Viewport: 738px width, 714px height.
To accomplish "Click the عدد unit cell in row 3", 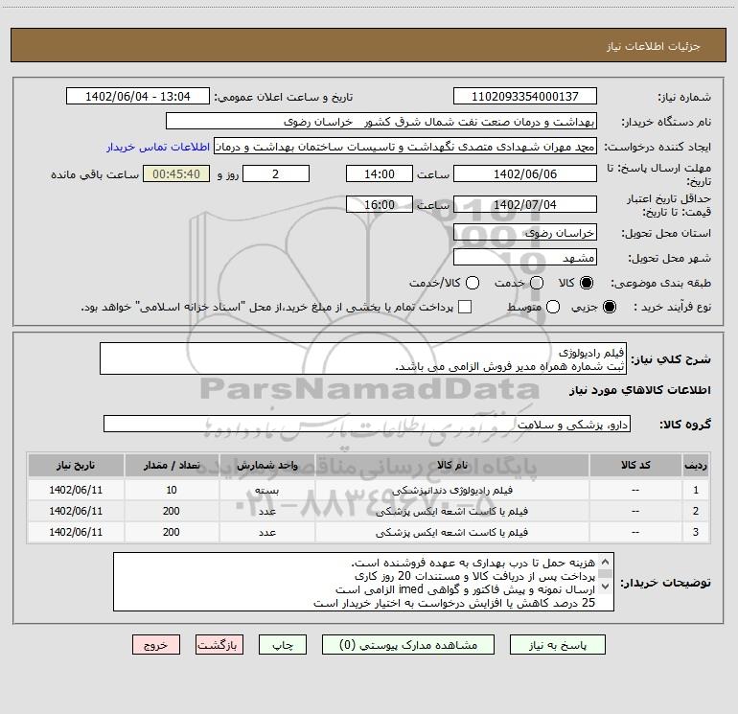I will click(x=266, y=532).
